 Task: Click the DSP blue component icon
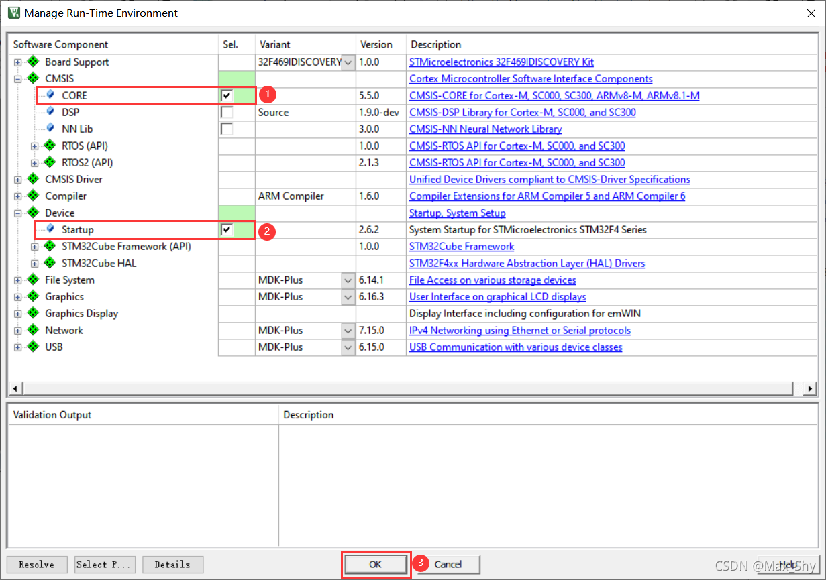click(x=50, y=112)
